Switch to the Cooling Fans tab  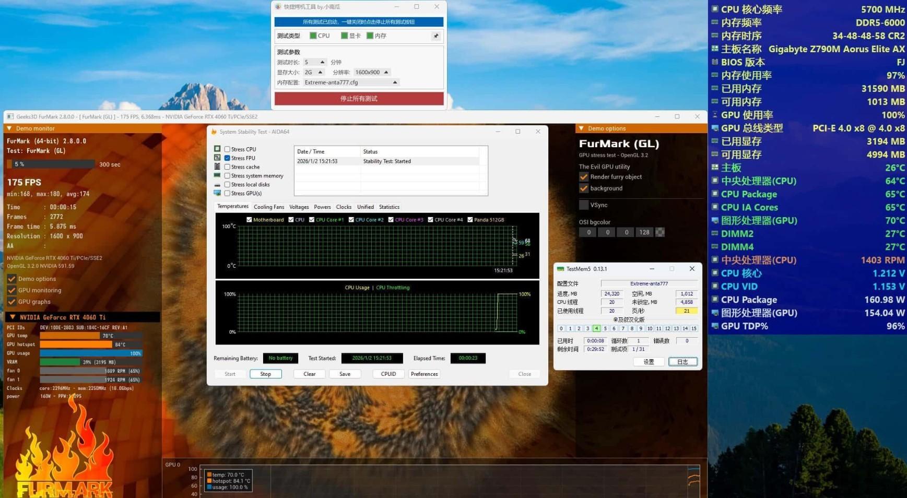(x=268, y=207)
